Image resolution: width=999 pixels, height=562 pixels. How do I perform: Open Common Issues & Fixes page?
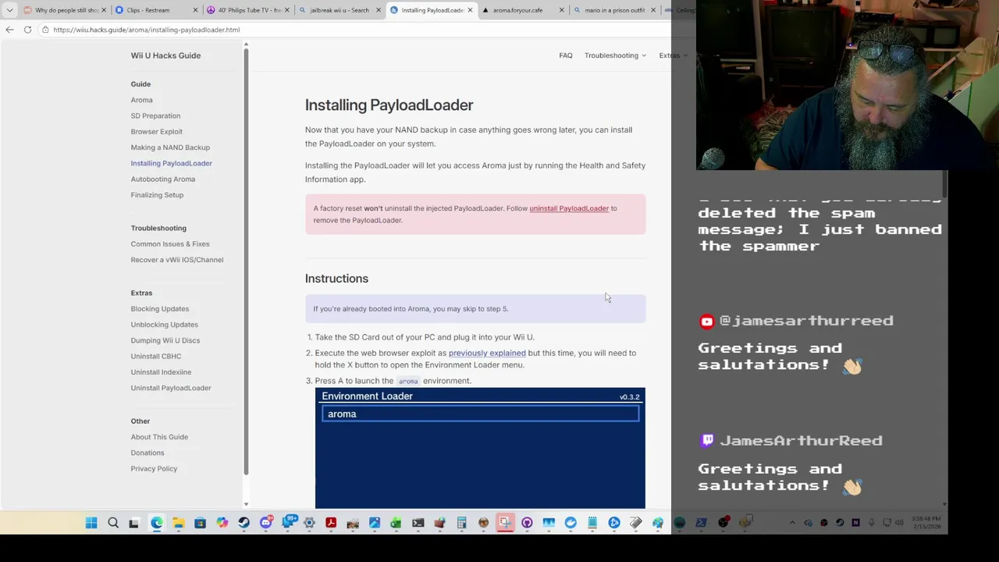170,244
